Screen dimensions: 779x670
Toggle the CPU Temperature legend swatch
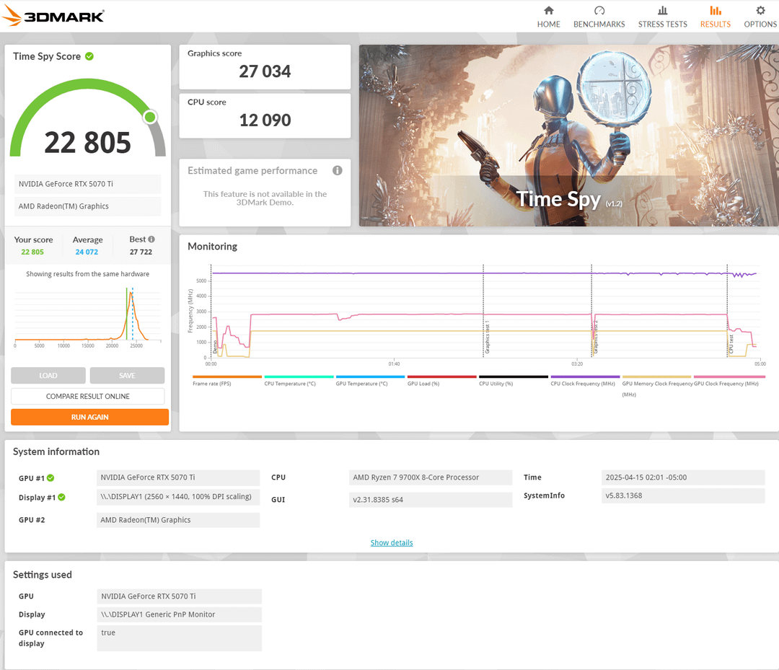pyautogui.click(x=299, y=377)
